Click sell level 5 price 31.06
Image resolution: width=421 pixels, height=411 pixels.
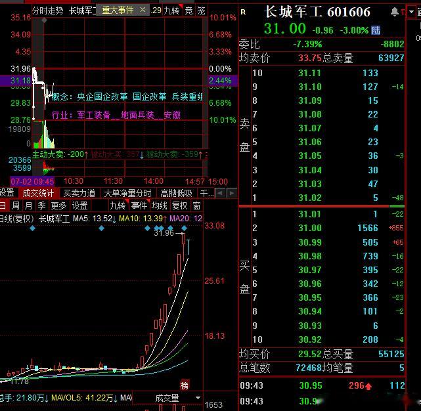click(x=309, y=142)
